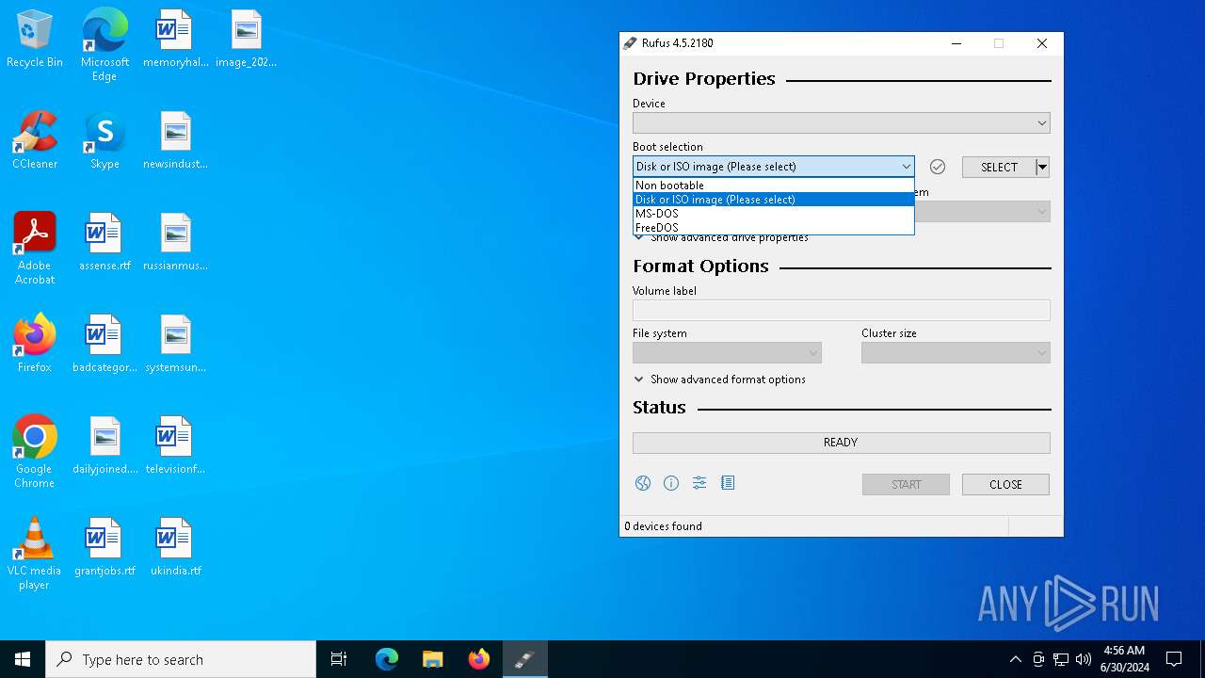This screenshot has width=1205, height=678.
Task: Open Firefox from the taskbar
Action: click(x=479, y=659)
